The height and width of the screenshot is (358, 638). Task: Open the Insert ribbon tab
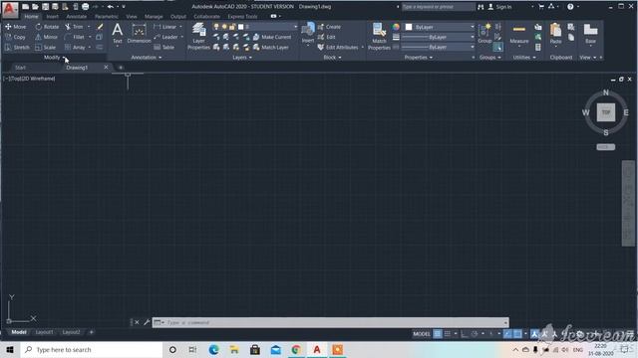(x=52, y=16)
